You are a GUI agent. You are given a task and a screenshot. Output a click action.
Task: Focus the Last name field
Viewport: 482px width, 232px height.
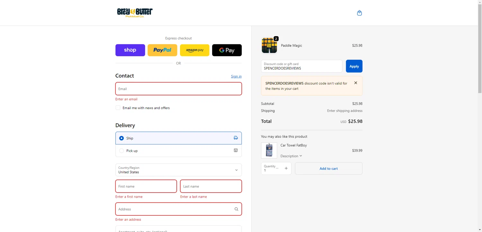click(211, 186)
